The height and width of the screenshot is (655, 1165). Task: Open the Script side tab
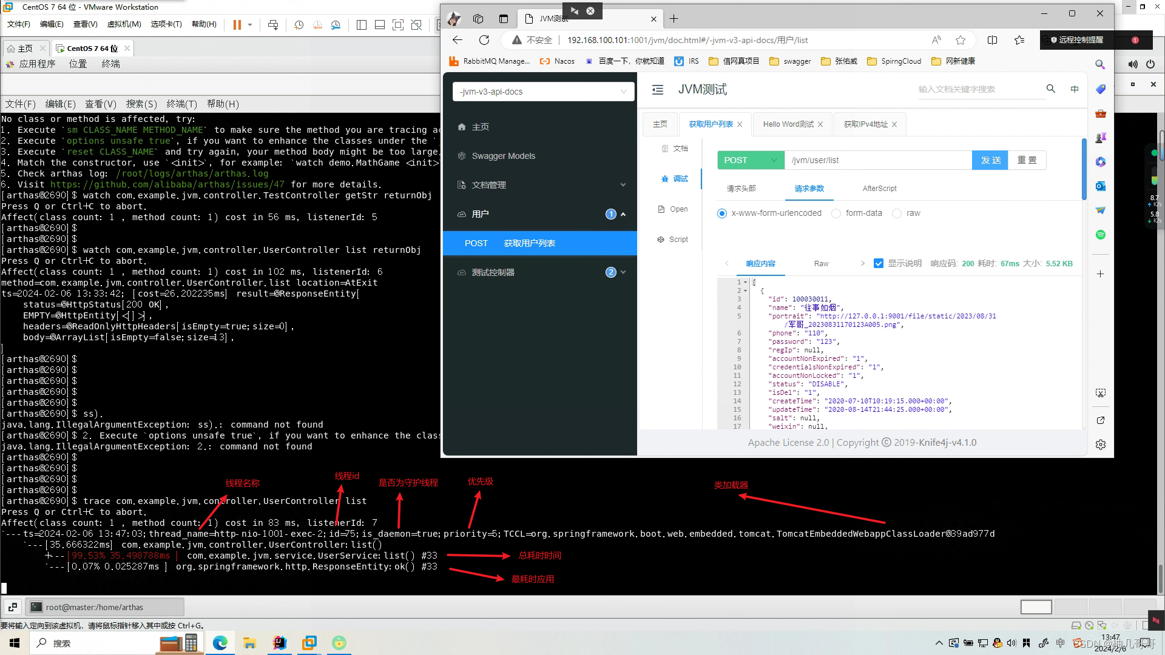pyautogui.click(x=673, y=240)
